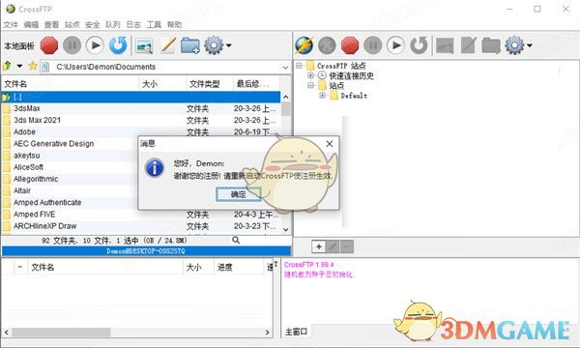Sort local list by 文件类型 column
Viewport: 580px width, 348px height.
[x=210, y=84]
